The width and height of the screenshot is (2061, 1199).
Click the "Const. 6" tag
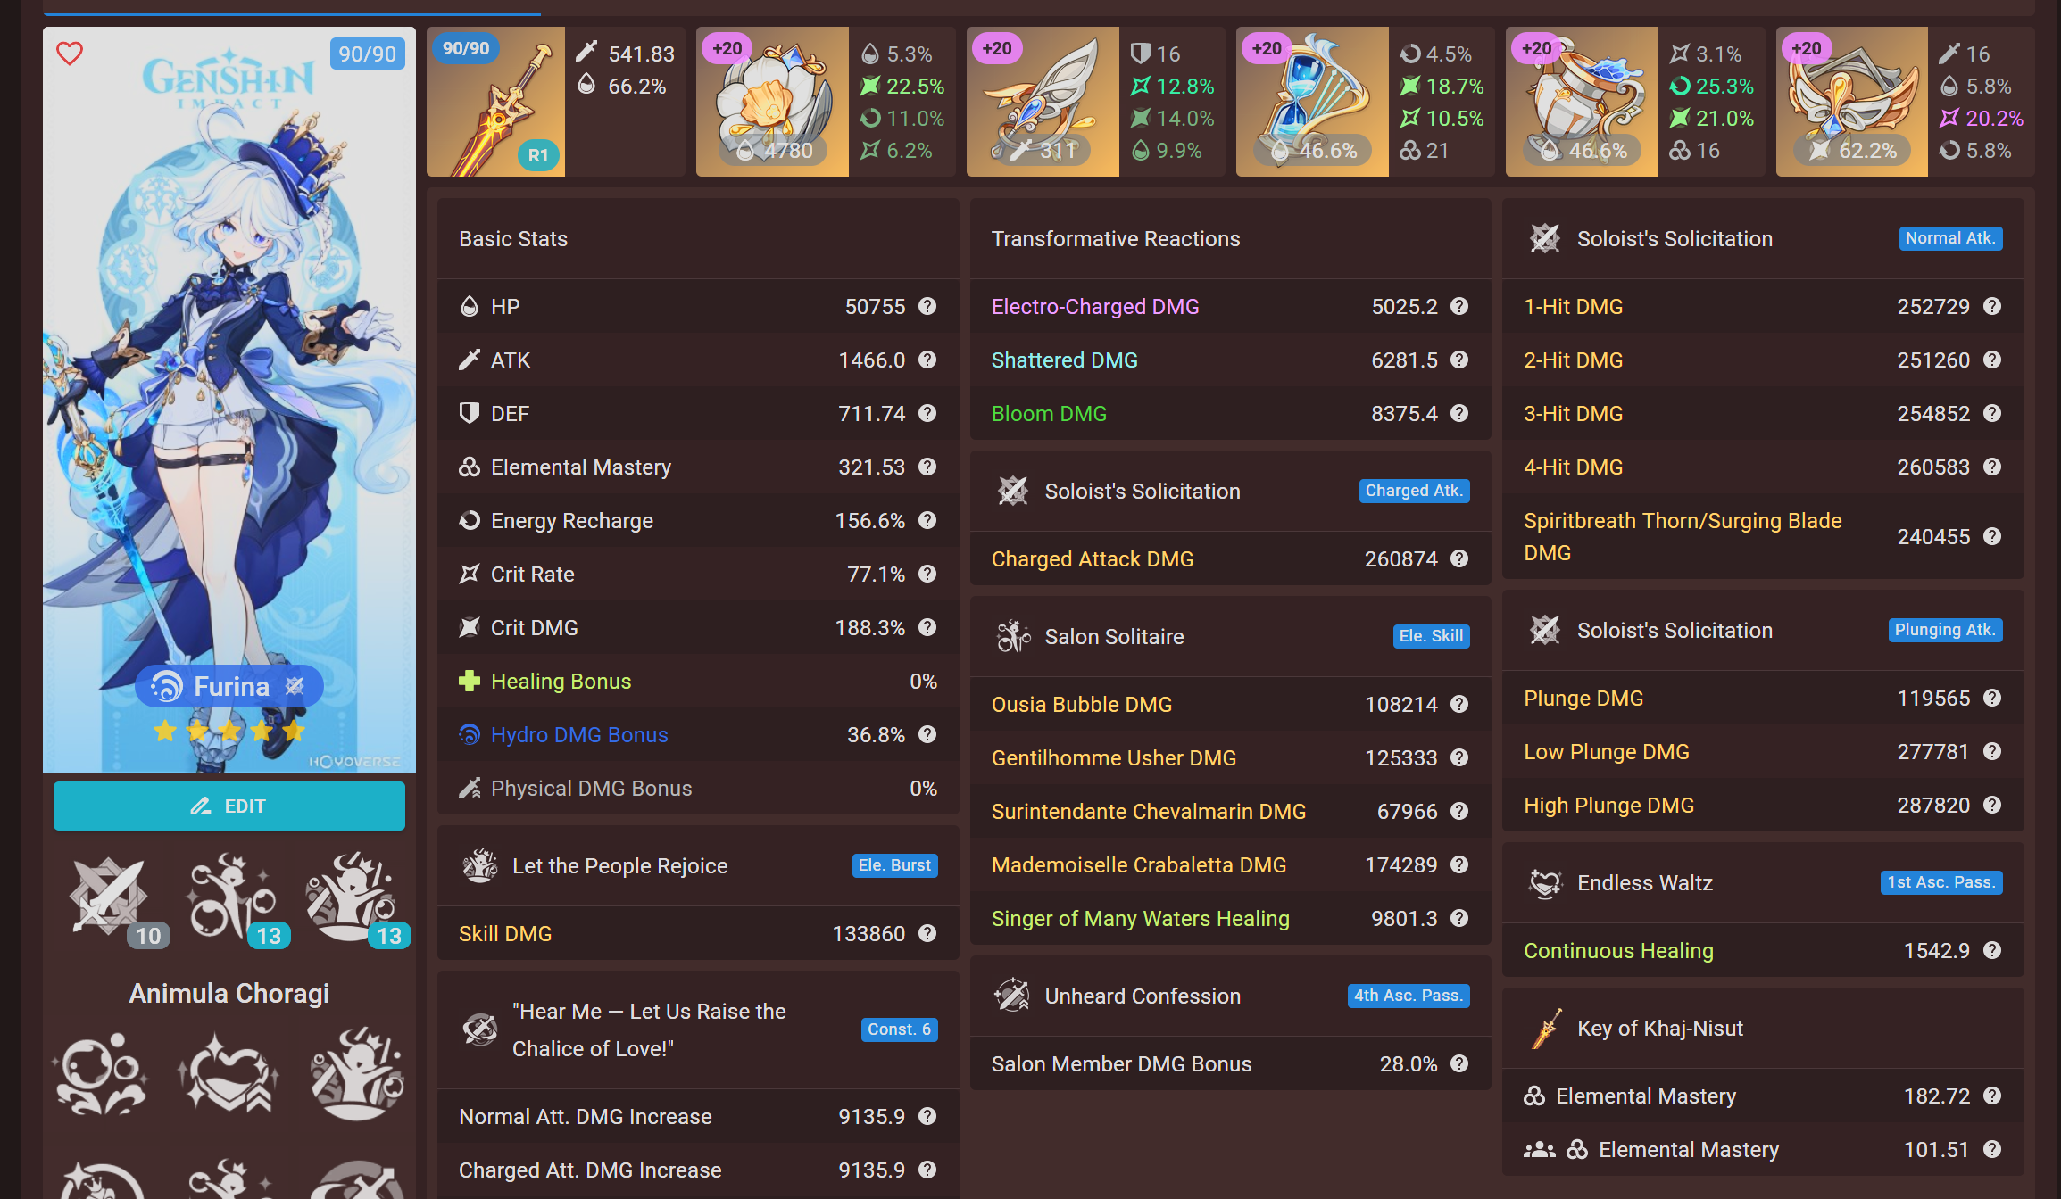coord(899,1029)
